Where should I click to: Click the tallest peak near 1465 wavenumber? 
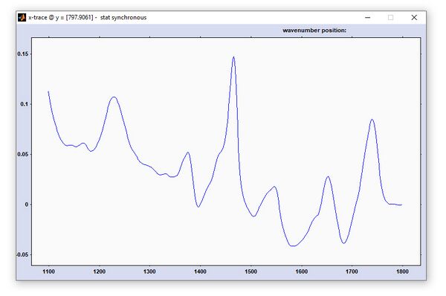point(233,57)
